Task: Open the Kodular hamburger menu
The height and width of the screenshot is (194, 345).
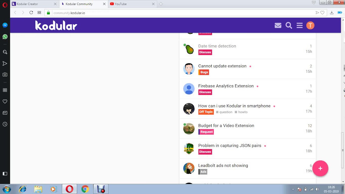Action: [x=299, y=25]
